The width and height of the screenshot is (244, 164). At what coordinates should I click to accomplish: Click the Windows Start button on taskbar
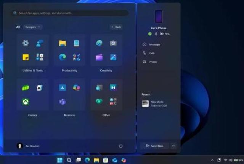[x=60, y=160]
